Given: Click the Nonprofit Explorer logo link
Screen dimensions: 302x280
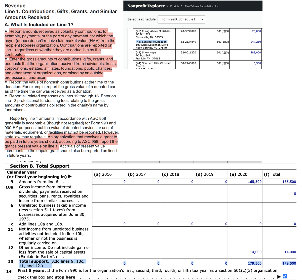Looking at the screenshot, I should pos(146,6).
